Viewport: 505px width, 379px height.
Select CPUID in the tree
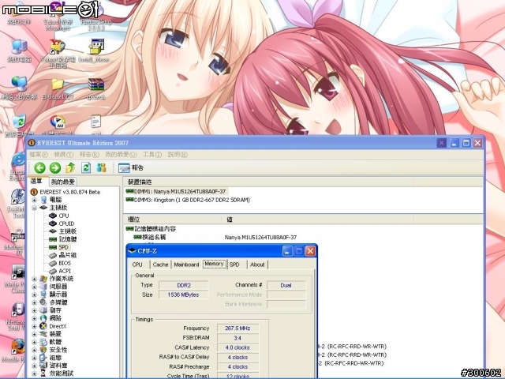(66, 223)
